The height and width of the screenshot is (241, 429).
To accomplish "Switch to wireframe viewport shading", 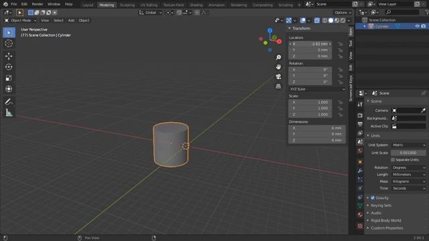I will (x=324, y=20).
